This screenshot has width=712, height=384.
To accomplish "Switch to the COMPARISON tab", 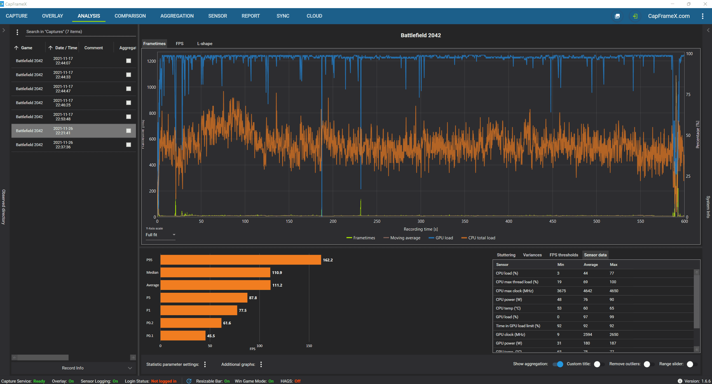I will pos(130,16).
